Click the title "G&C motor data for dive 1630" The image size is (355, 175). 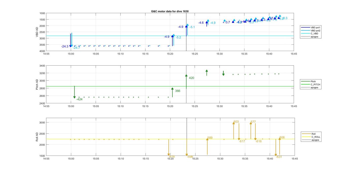(170, 11)
